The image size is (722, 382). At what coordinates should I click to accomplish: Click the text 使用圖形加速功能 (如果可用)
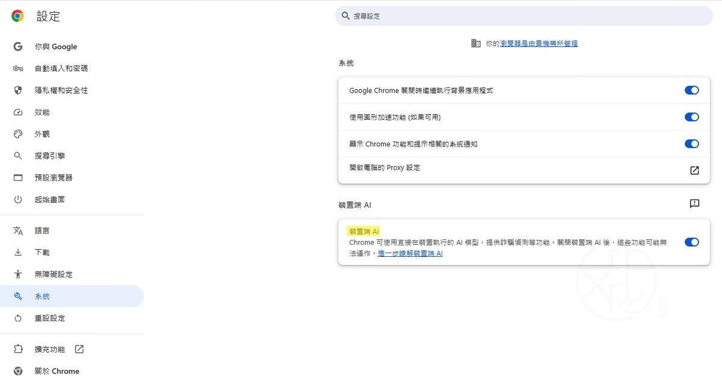(395, 117)
